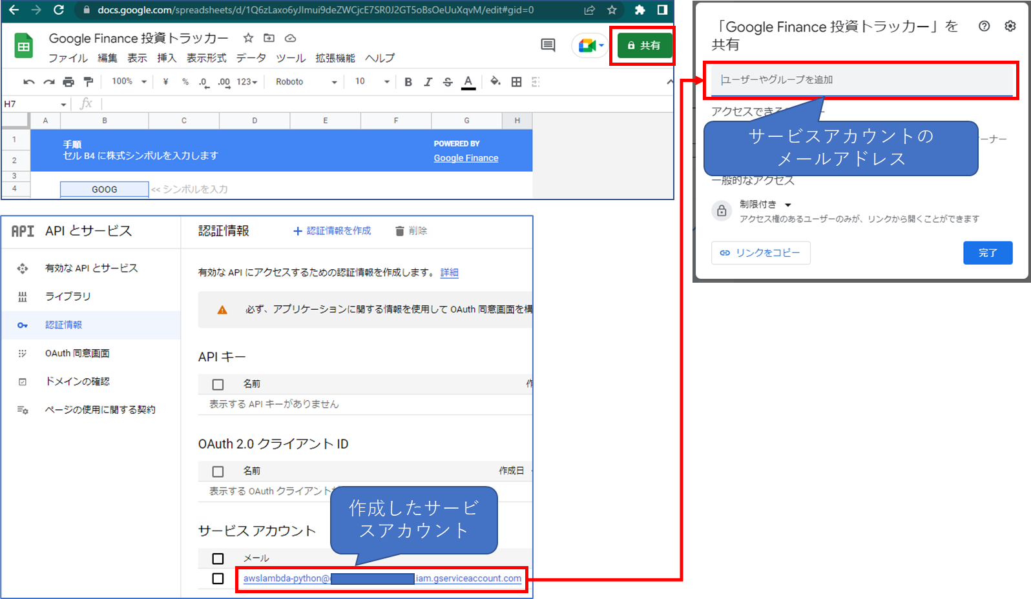Open the 詳細 link
Image resolution: width=1031 pixels, height=599 pixels.
449,272
